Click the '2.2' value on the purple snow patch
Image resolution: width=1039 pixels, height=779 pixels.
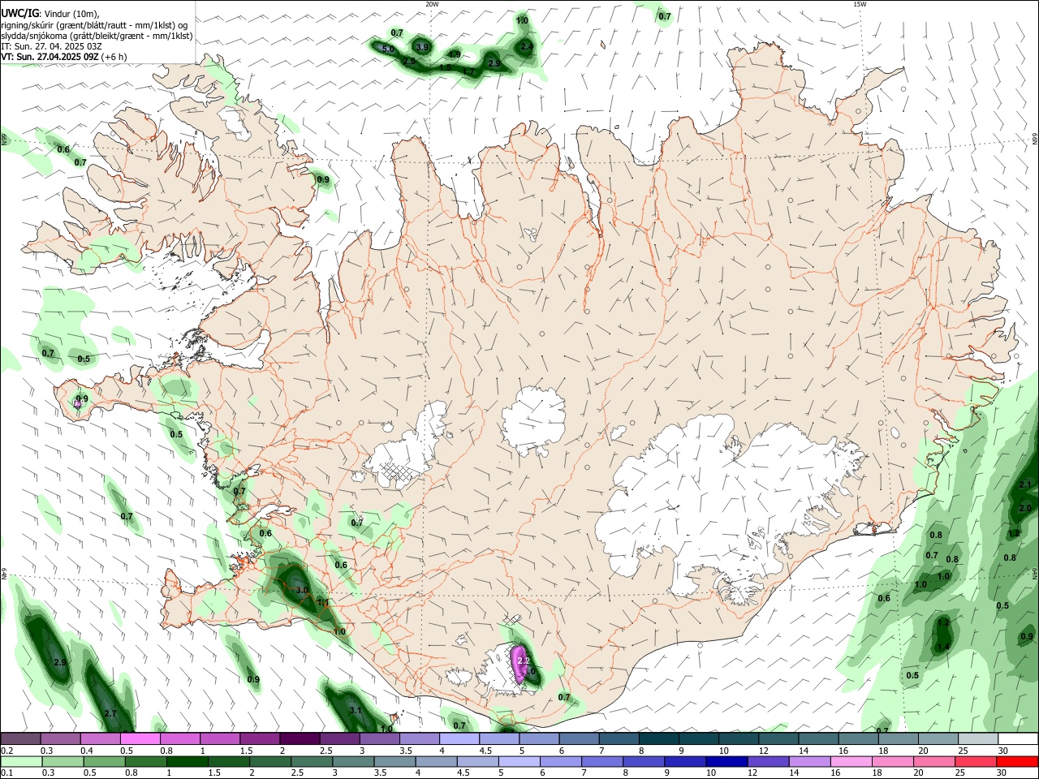[x=524, y=661]
